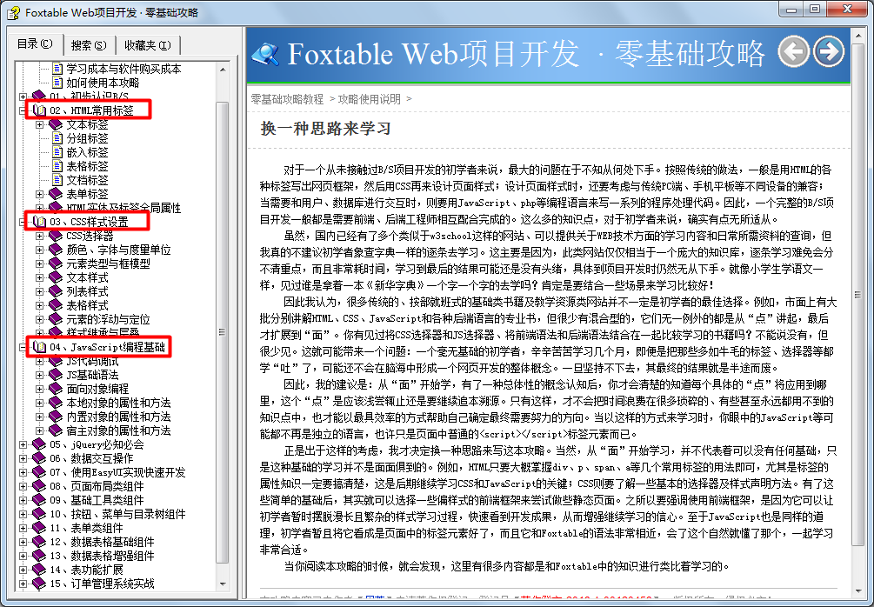Select the 14、表功能扩展 chapter label
This screenshot has width=874, height=607.
click(86, 570)
